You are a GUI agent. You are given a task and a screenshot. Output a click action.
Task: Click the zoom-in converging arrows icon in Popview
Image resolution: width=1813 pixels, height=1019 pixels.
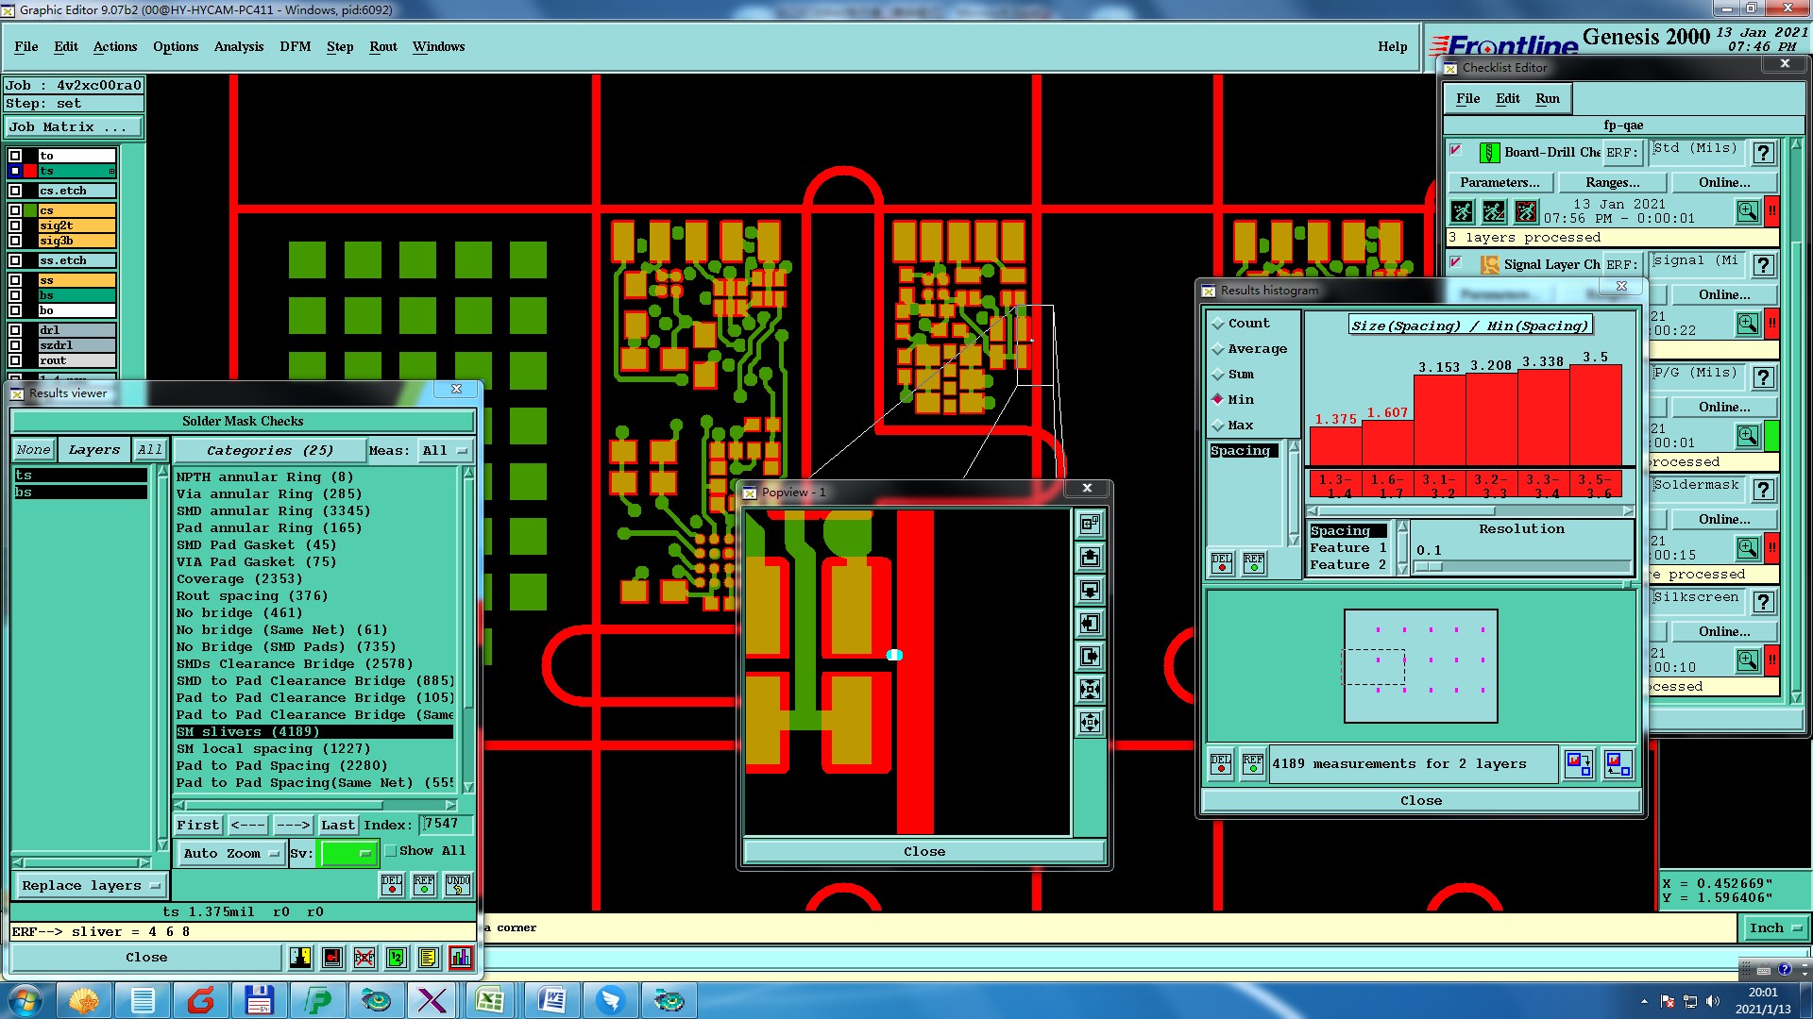(1090, 690)
